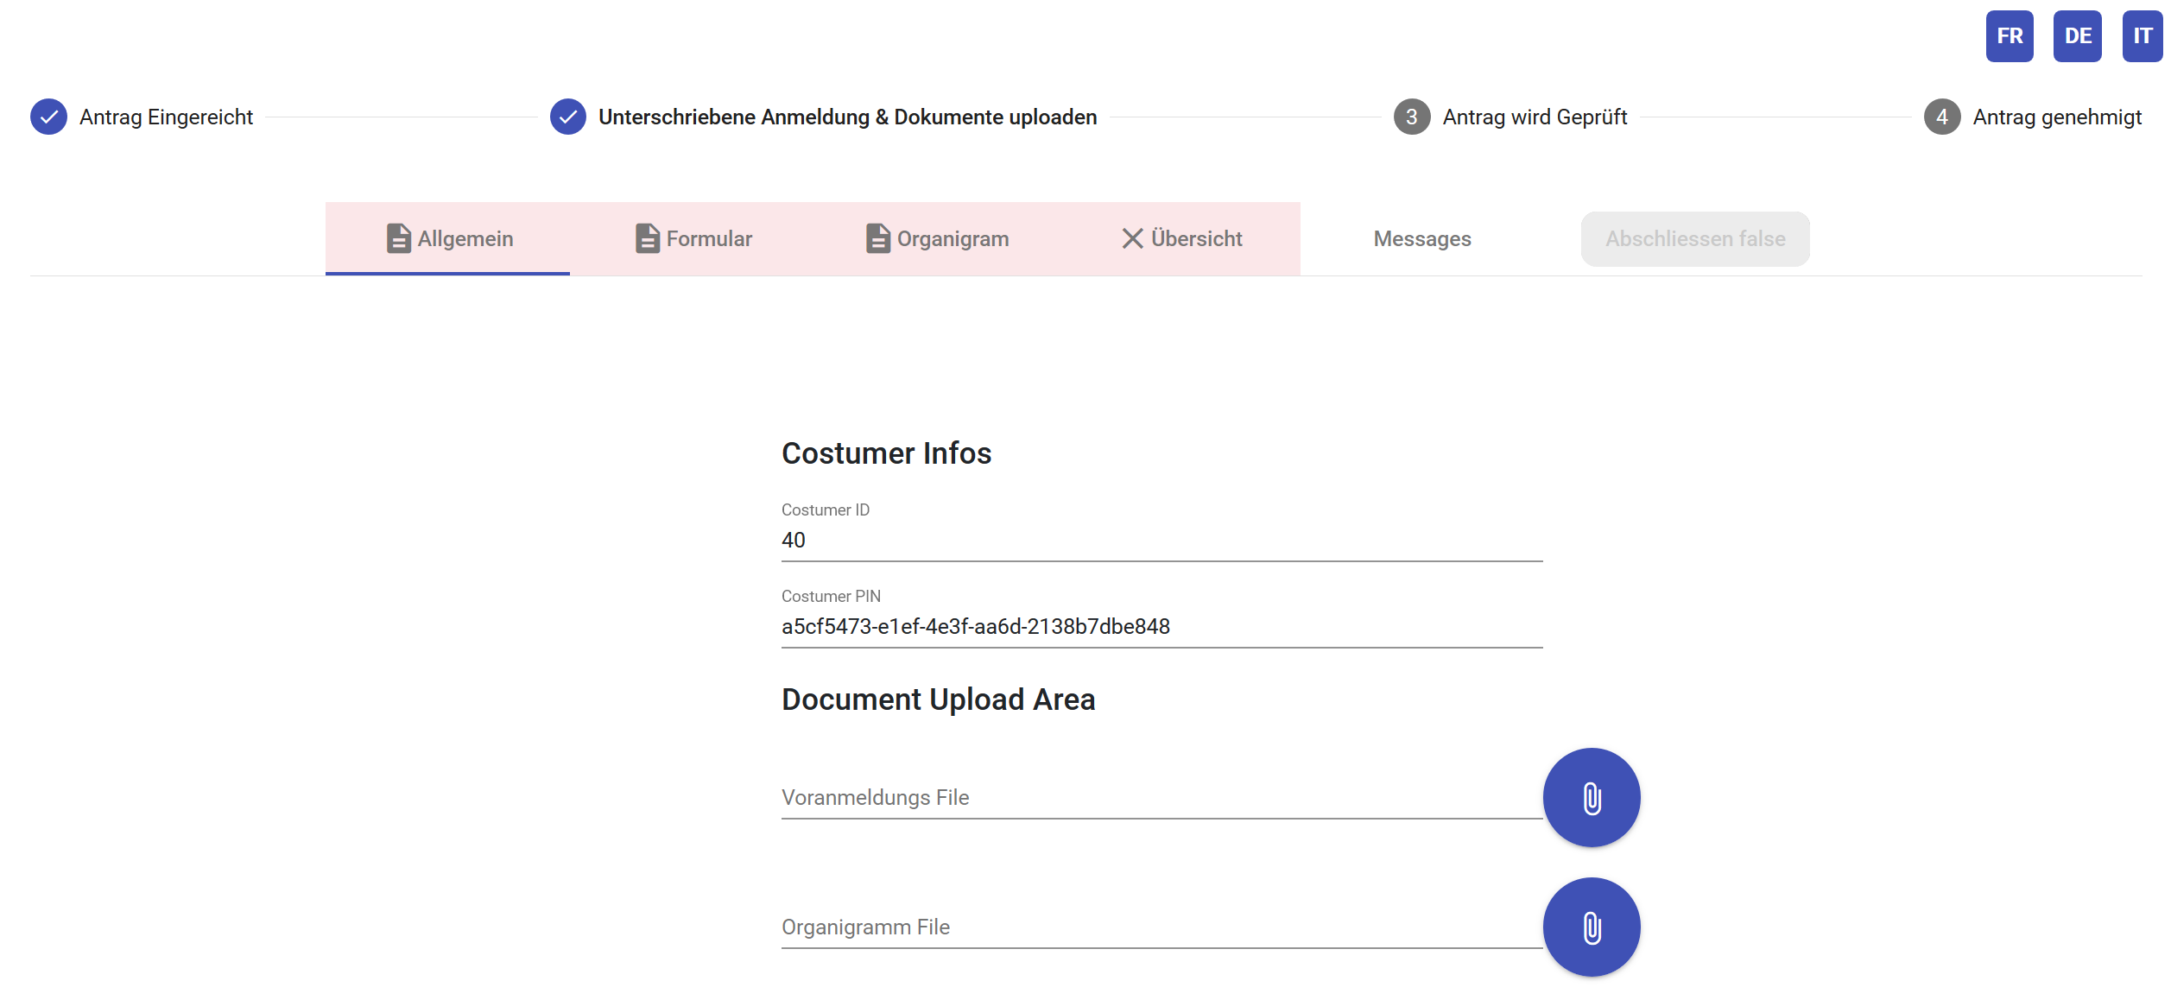The width and height of the screenshot is (2171, 1000).
Task: Click the Organigram tab document icon
Action: [877, 238]
